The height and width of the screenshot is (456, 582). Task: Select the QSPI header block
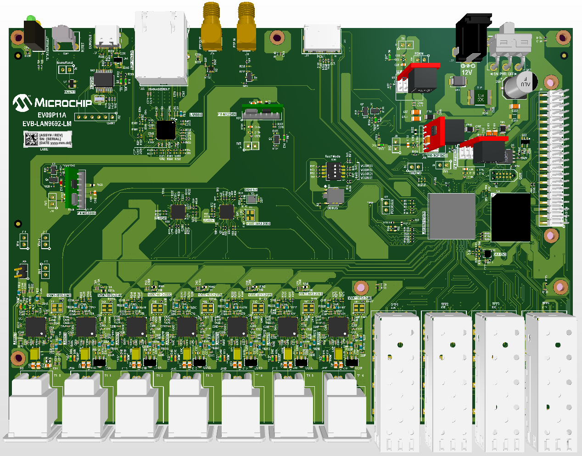(x=503, y=176)
